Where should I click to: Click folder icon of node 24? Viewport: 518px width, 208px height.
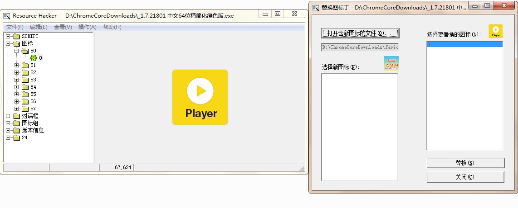click(x=16, y=137)
